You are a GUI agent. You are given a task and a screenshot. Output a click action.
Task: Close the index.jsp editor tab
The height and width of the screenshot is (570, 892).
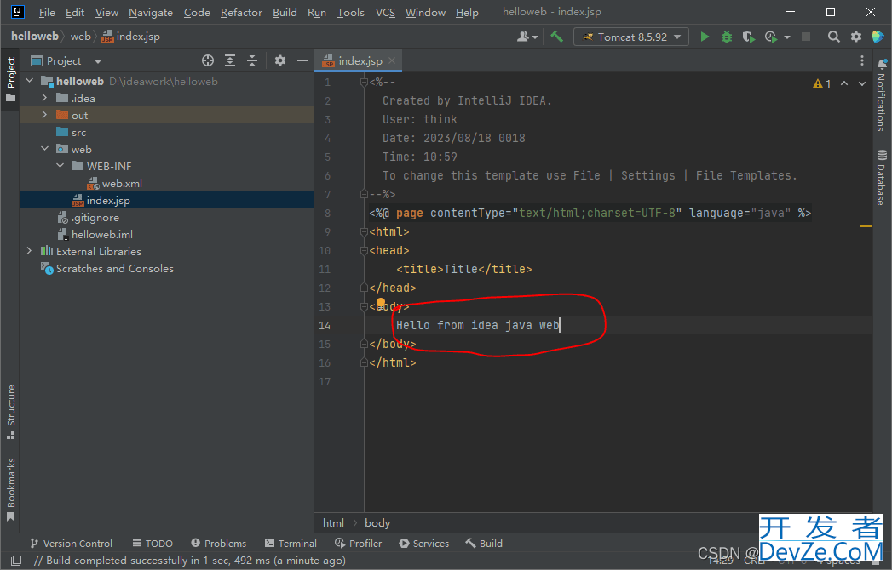pos(392,60)
